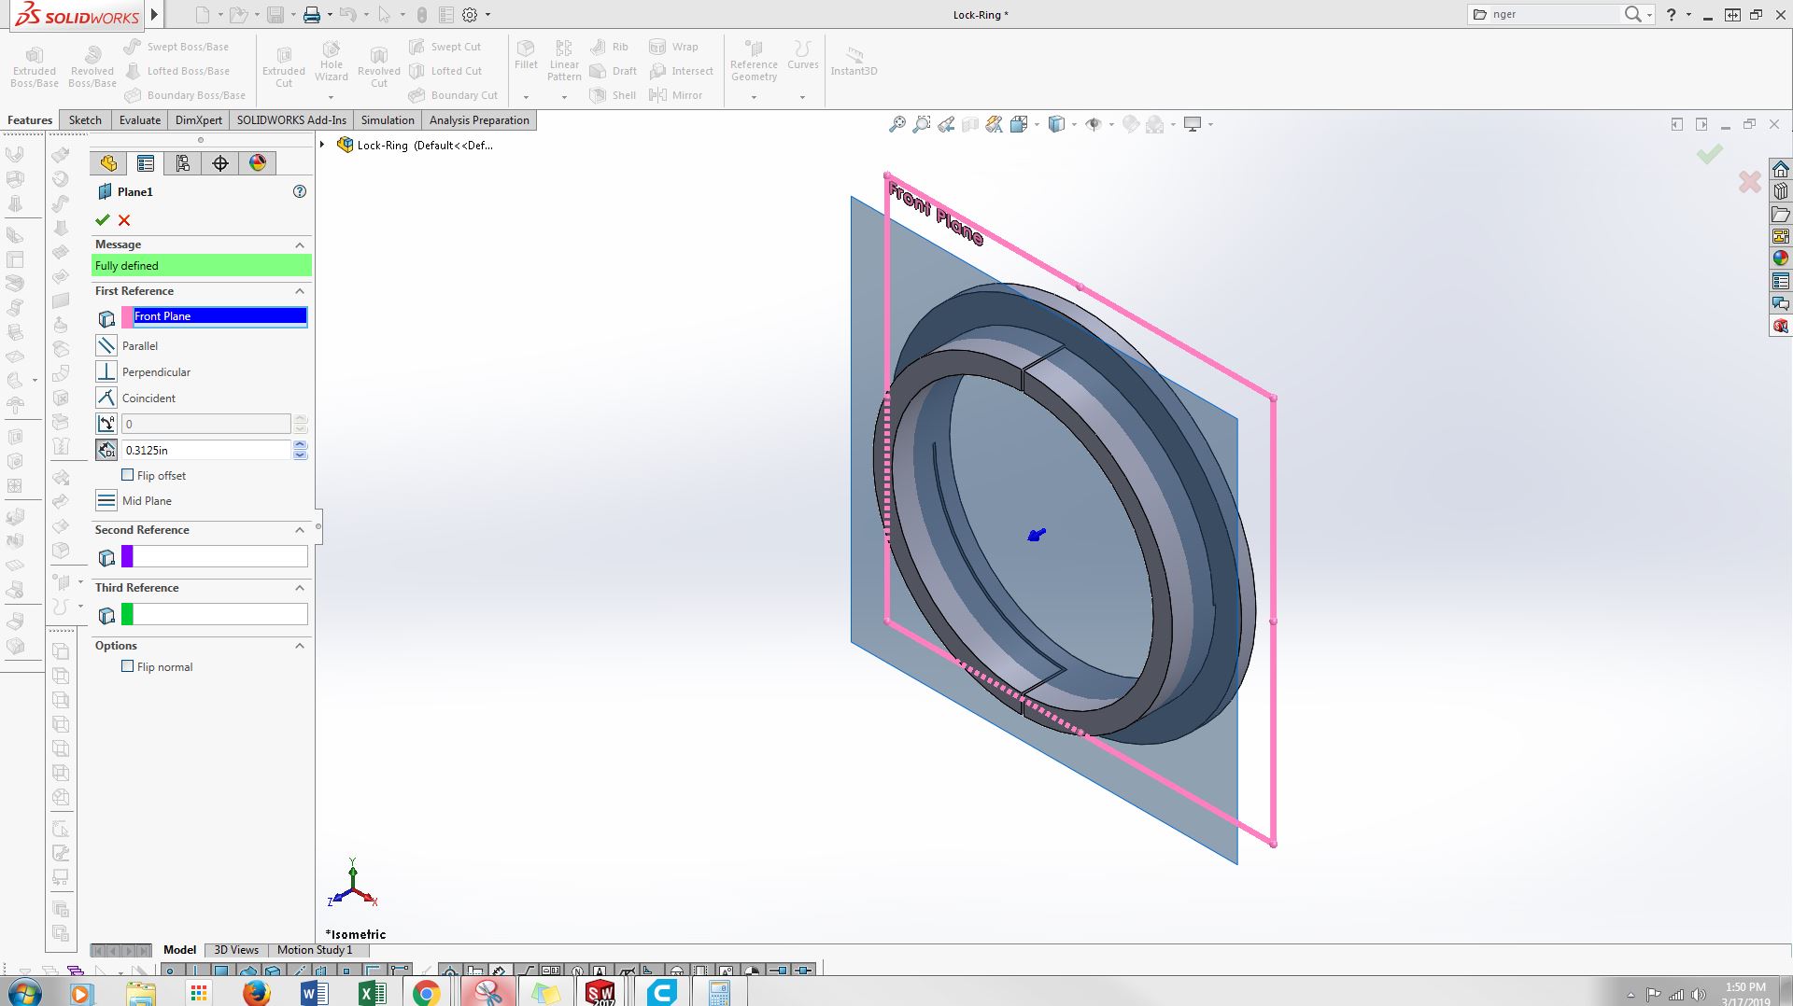Accept Plane1 with the green checkmark
Image resolution: width=1793 pixels, height=1006 pixels.
(x=103, y=220)
